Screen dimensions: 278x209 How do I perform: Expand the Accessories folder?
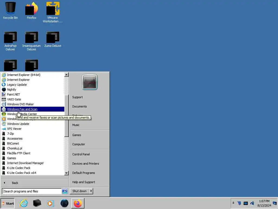(x=33, y=139)
